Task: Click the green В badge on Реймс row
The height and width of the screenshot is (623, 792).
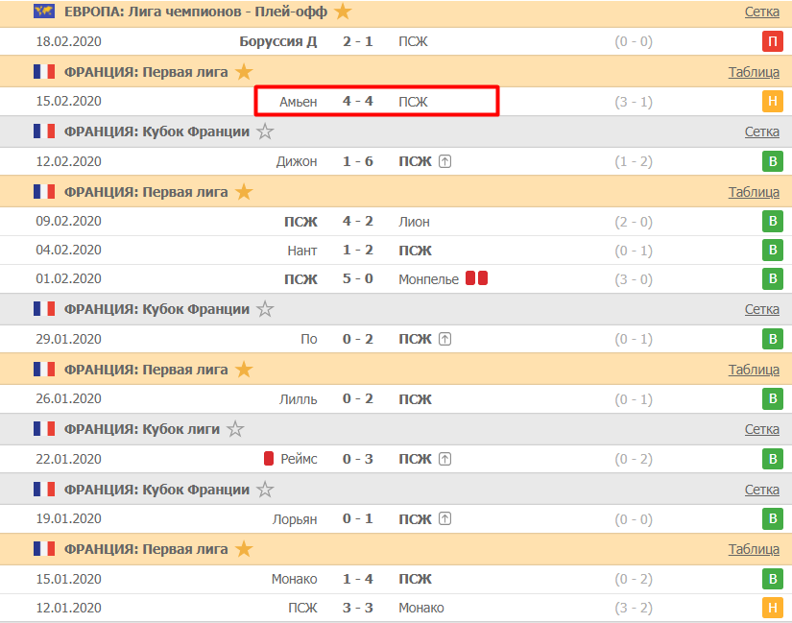Action: pos(772,459)
